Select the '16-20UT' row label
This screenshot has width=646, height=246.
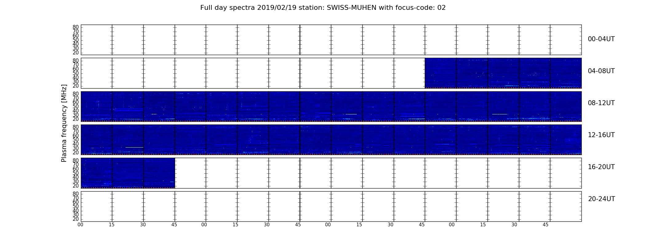pos(601,167)
